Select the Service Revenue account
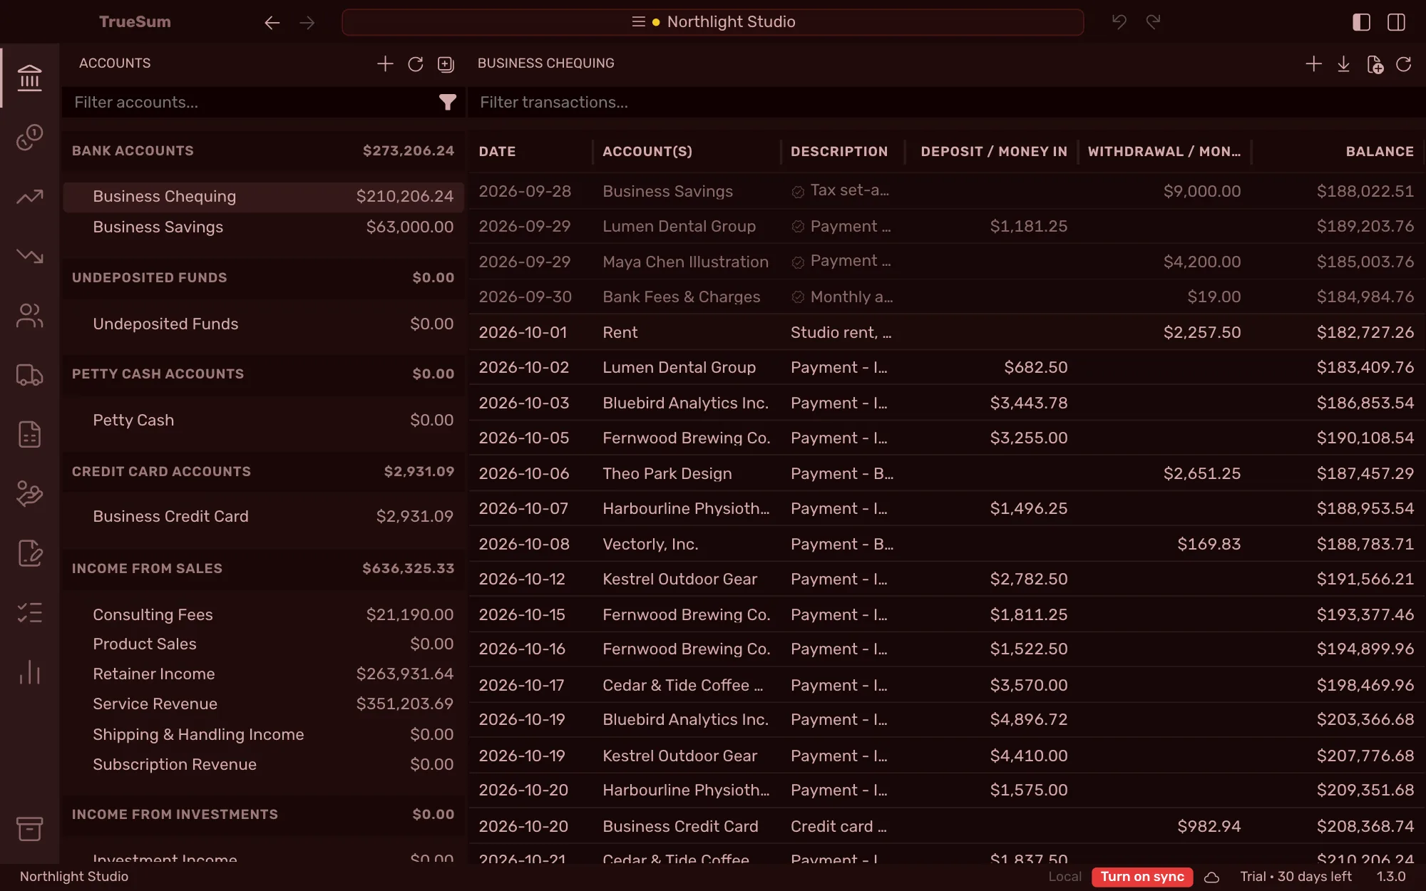This screenshot has height=891, width=1426. click(x=263, y=704)
